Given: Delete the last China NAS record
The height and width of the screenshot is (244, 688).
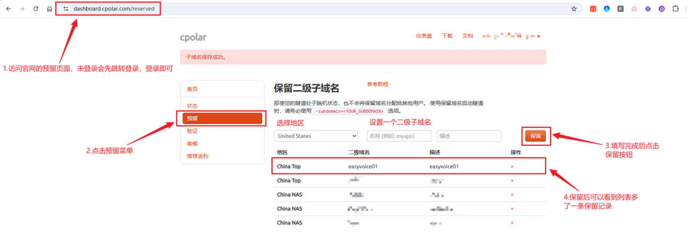Looking at the screenshot, I should coord(512,223).
